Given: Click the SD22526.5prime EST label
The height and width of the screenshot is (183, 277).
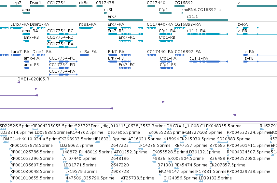Looking at the screenshot, I should coord(16,126).
